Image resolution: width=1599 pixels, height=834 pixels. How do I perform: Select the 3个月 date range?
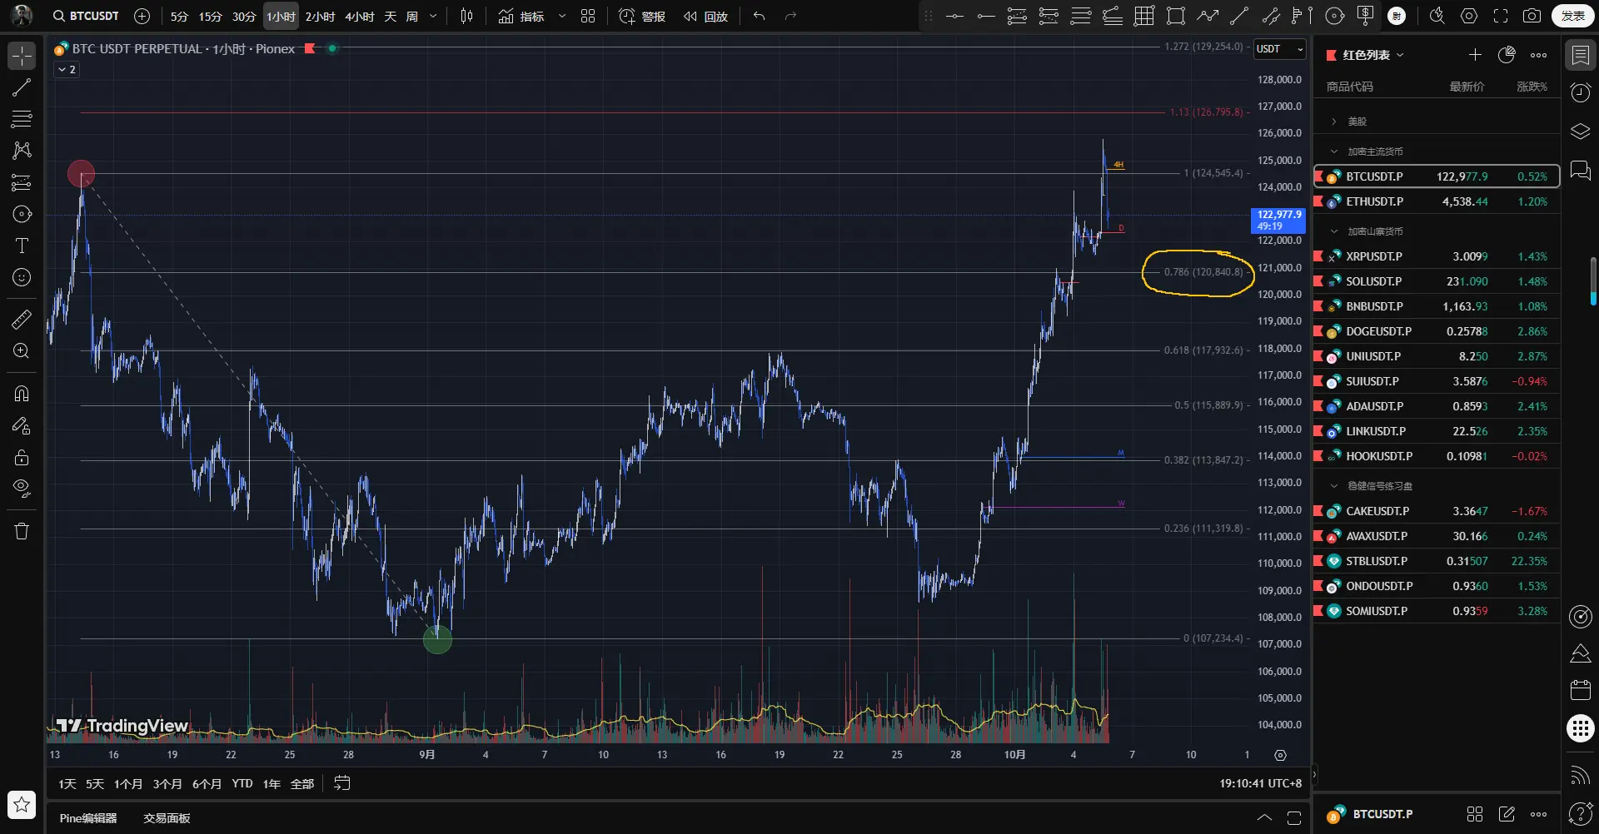167,783
